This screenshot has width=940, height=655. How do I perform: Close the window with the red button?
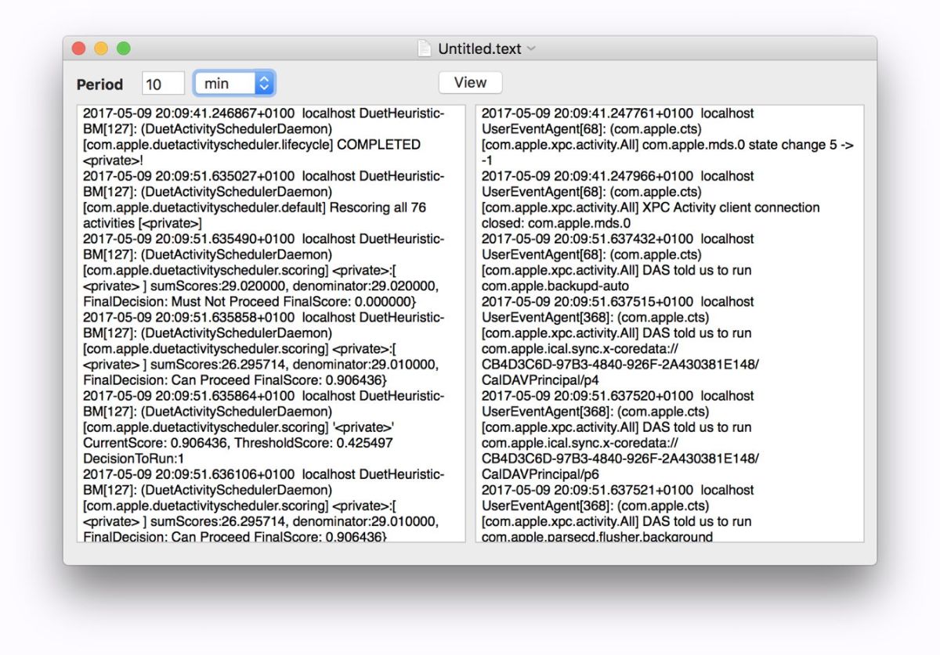78,49
